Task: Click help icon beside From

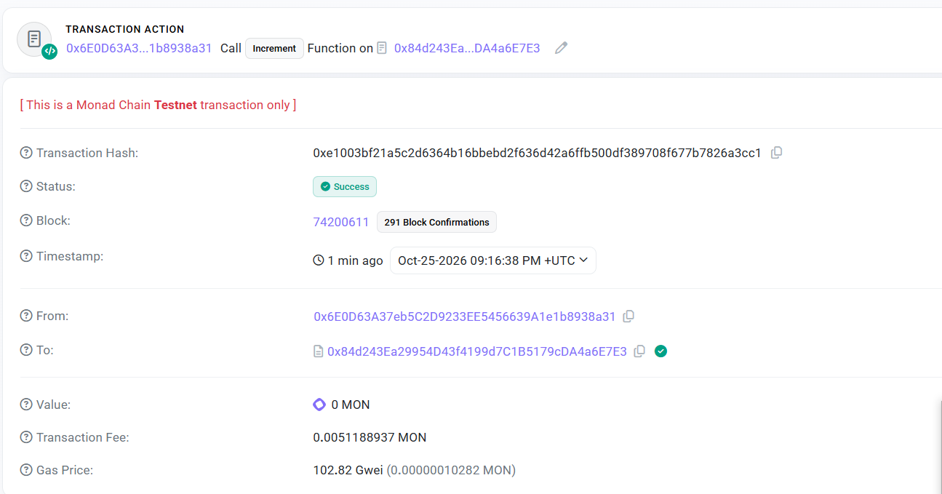Action: click(x=26, y=316)
